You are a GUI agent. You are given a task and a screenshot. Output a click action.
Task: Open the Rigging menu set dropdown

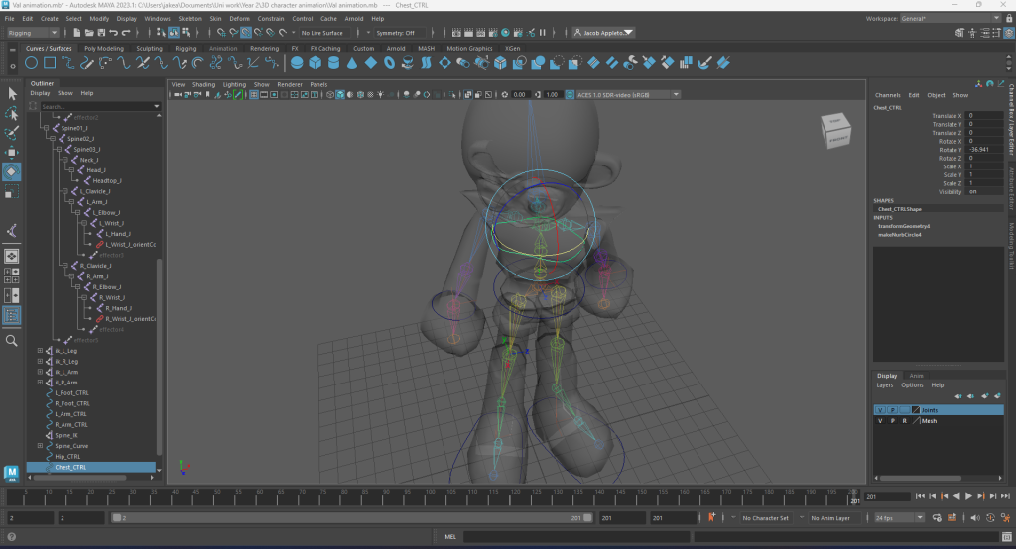[33, 33]
